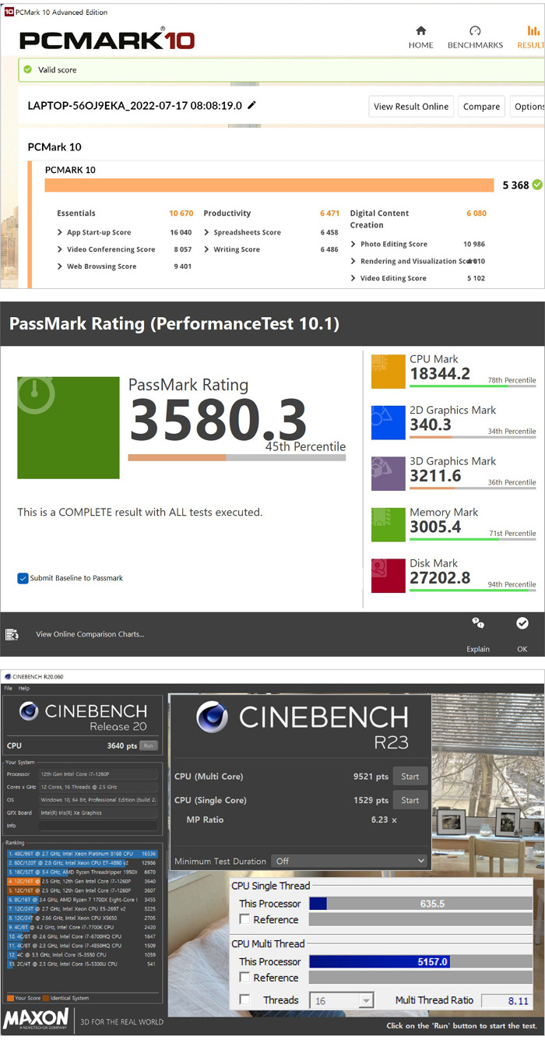Click the Multi Thread Ratio value field

[x=508, y=1000]
